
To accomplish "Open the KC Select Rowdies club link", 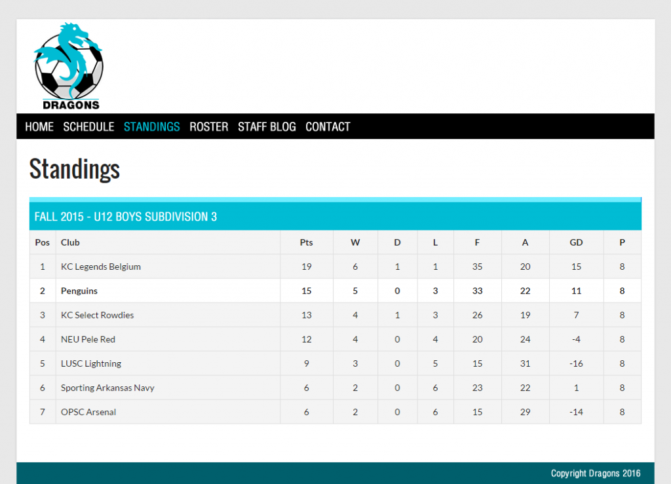I will click(97, 315).
